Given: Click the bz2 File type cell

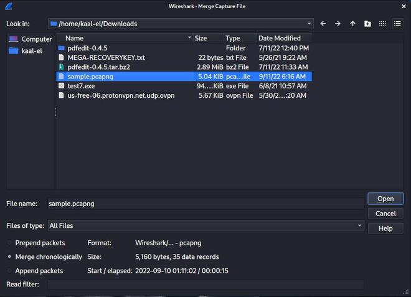Looking at the screenshot, I should pos(237,67).
